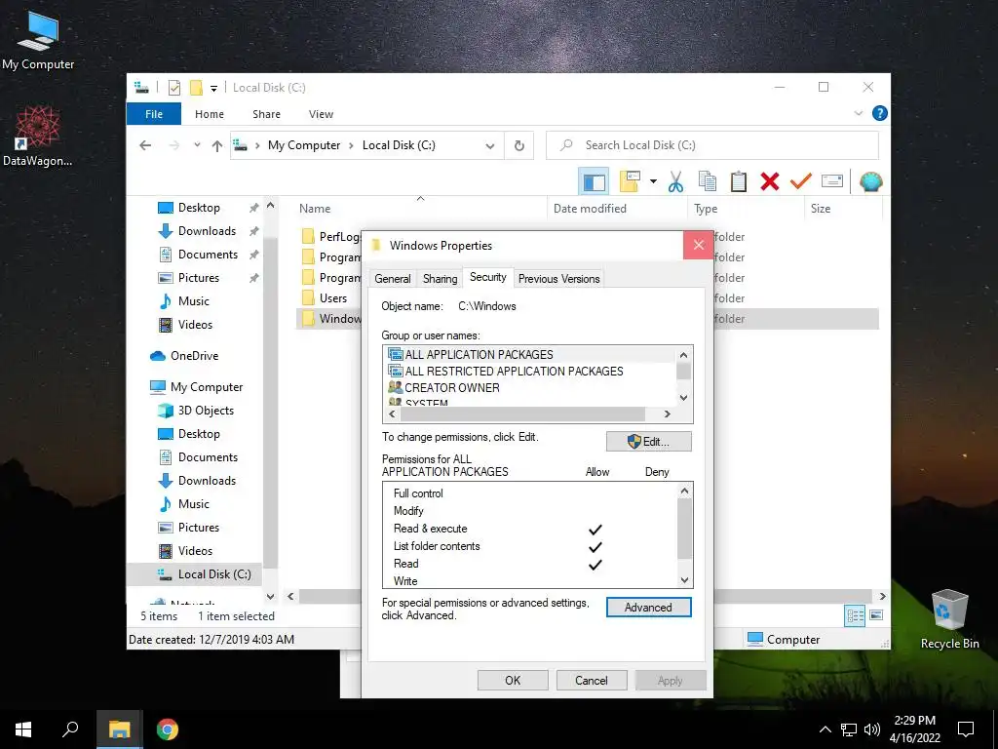Click the Search Local Disk (C:) field
The width and height of the screenshot is (998, 749).
point(712,145)
